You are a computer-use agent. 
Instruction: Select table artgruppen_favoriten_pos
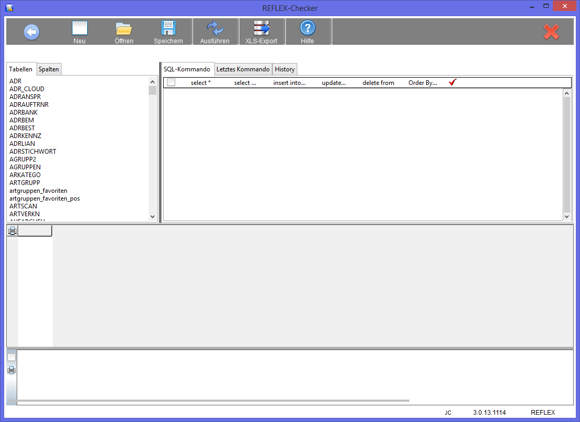point(45,198)
